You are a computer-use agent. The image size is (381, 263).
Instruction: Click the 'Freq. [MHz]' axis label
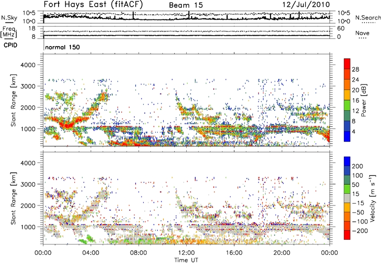tap(9, 32)
